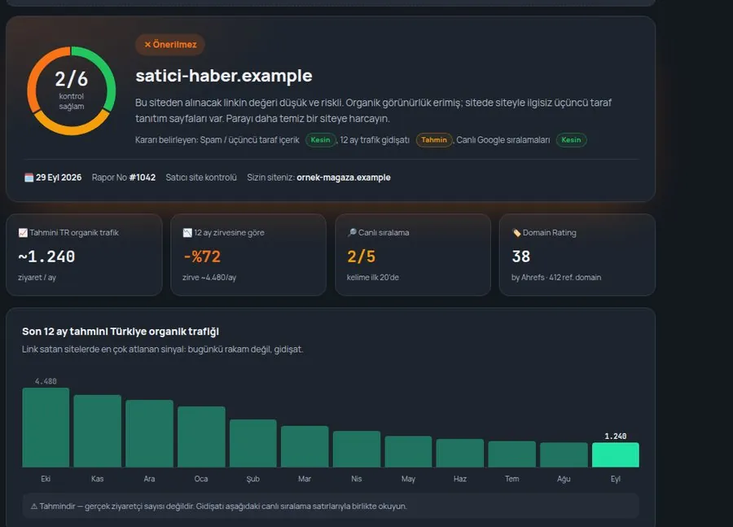Viewport: 733px width, 527px height.
Task: Click the by Ahrefs · 412 ref. domain text
Action: pyautogui.click(x=556, y=277)
